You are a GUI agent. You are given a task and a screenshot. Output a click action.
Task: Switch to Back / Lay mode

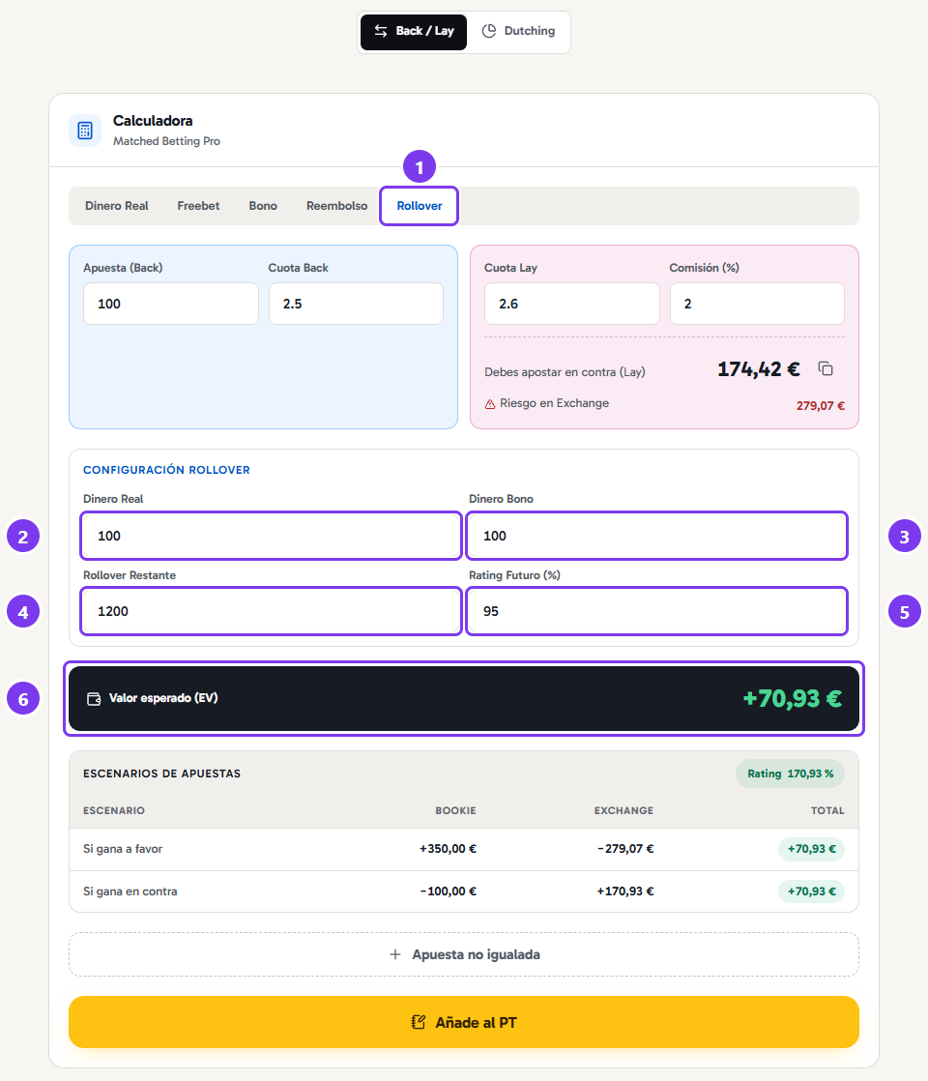click(414, 31)
